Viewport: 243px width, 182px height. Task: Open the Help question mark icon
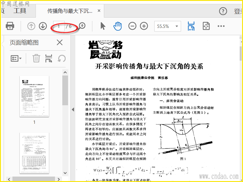pyautogui.click(x=223, y=11)
